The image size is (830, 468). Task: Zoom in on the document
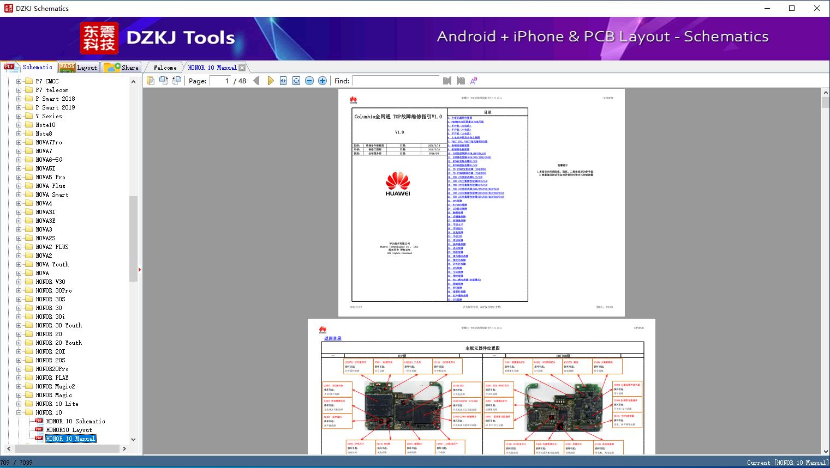point(323,81)
